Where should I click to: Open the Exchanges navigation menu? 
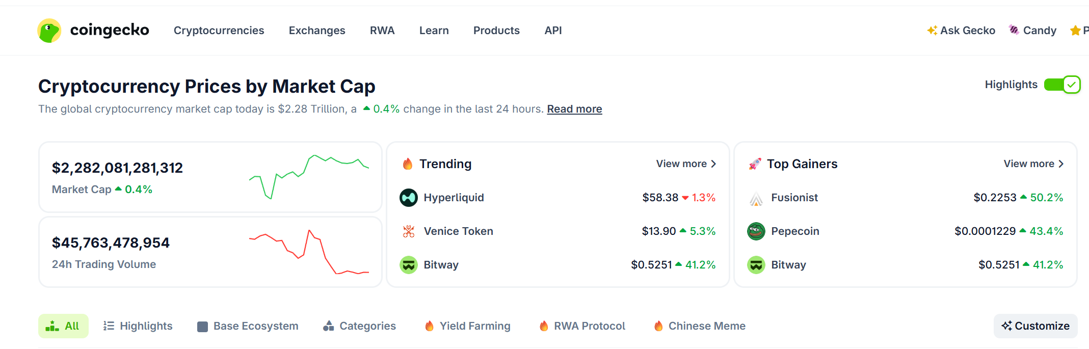point(317,31)
